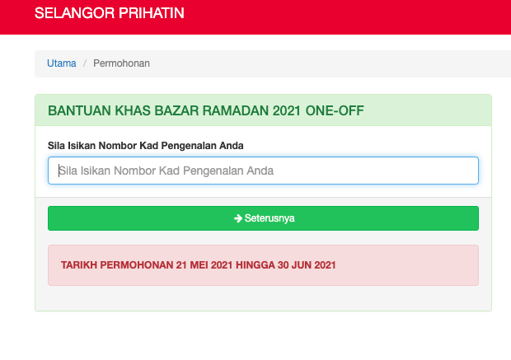Open the Utama breadcrumb link
The image size is (511, 360).
point(62,63)
